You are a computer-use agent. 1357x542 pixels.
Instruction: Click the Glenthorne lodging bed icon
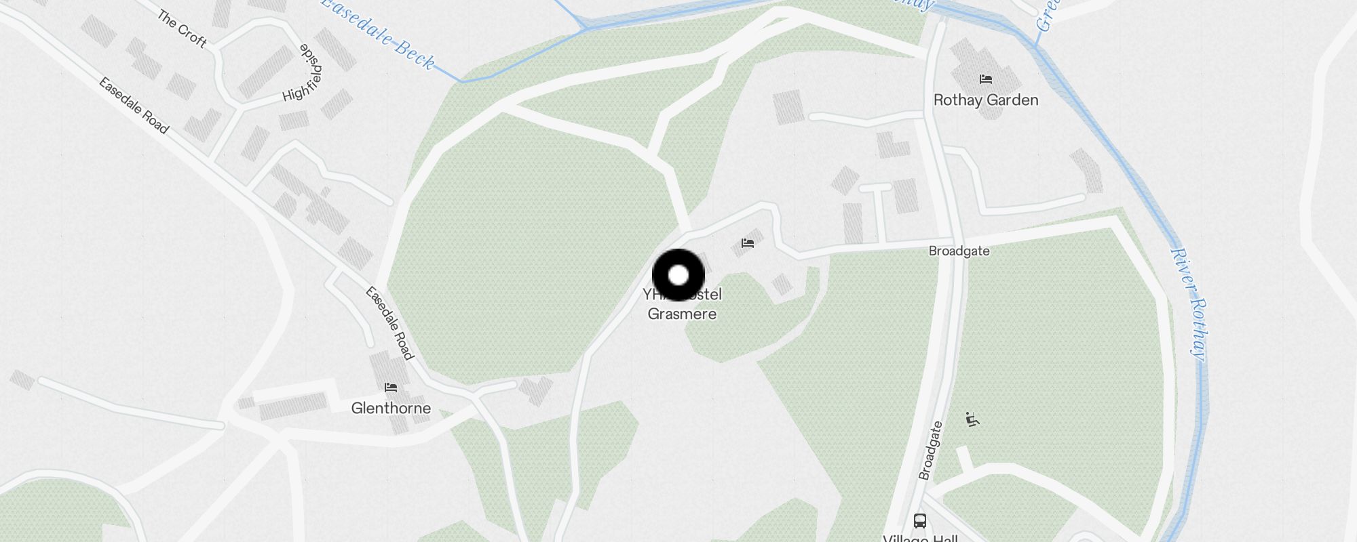(391, 388)
